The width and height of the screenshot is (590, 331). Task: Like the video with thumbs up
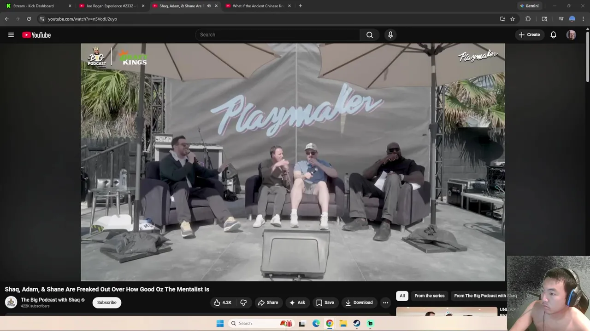click(217, 302)
